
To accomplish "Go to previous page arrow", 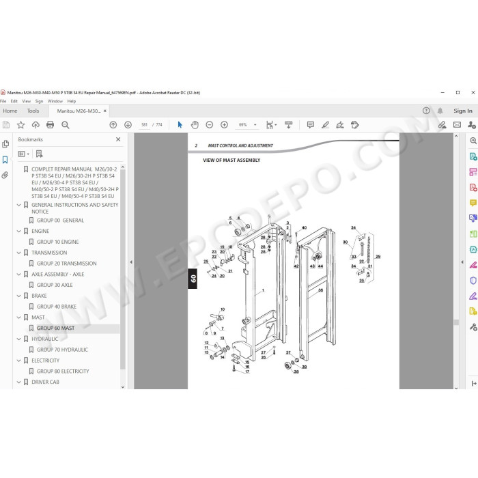I will point(113,125).
